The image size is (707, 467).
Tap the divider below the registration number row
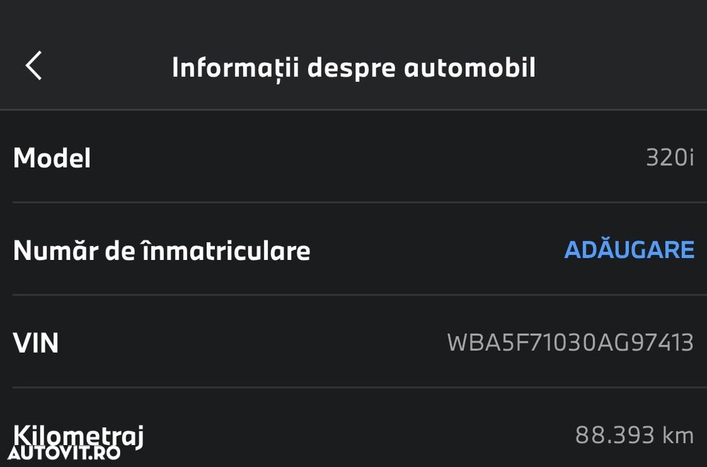(359, 295)
